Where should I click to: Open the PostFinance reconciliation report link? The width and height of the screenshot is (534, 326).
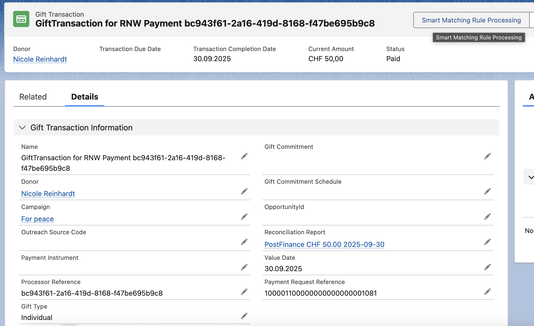(324, 244)
